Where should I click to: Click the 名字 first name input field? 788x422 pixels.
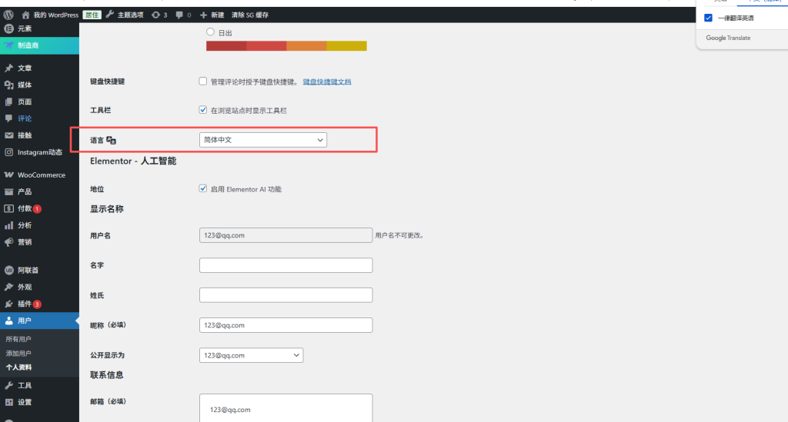[x=286, y=265]
